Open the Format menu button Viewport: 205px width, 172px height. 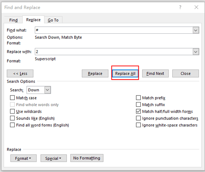tap(23, 158)
